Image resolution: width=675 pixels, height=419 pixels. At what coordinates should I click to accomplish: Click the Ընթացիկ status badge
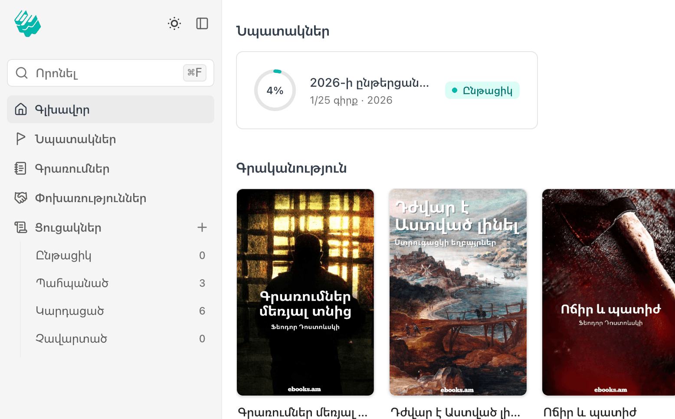482,90
